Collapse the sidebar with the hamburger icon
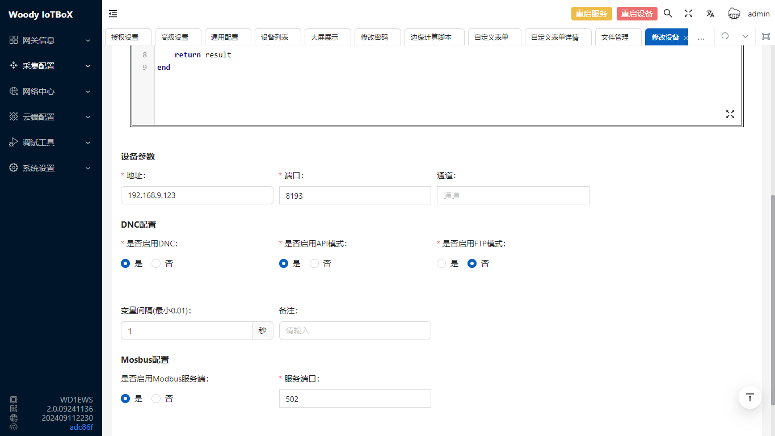775x436 pixels. pyautogui.click(x=113, y=14)
